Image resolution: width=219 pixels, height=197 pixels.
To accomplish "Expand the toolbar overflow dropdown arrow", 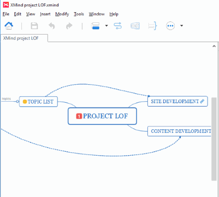I will pos(182,26).
